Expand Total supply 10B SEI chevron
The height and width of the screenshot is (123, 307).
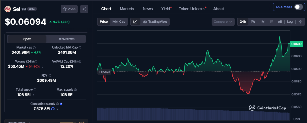pos(33,95)
